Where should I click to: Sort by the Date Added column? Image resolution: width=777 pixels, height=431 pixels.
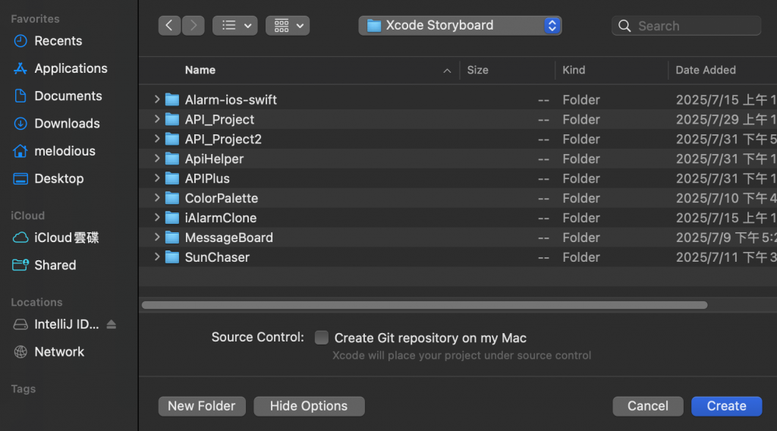pyautogui.click(x=706, y=70)
